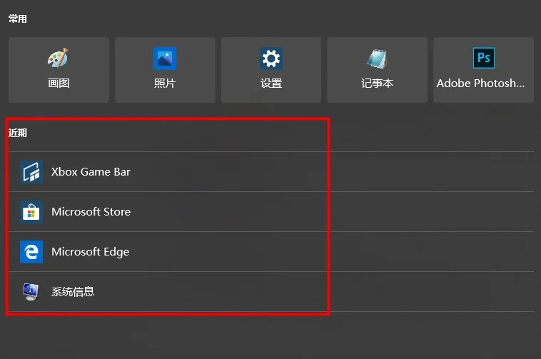Launch the 记事本 notepad icon

(x=377, y=59)
